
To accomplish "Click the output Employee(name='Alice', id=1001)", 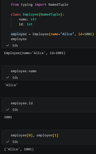I will click(35, 53).
